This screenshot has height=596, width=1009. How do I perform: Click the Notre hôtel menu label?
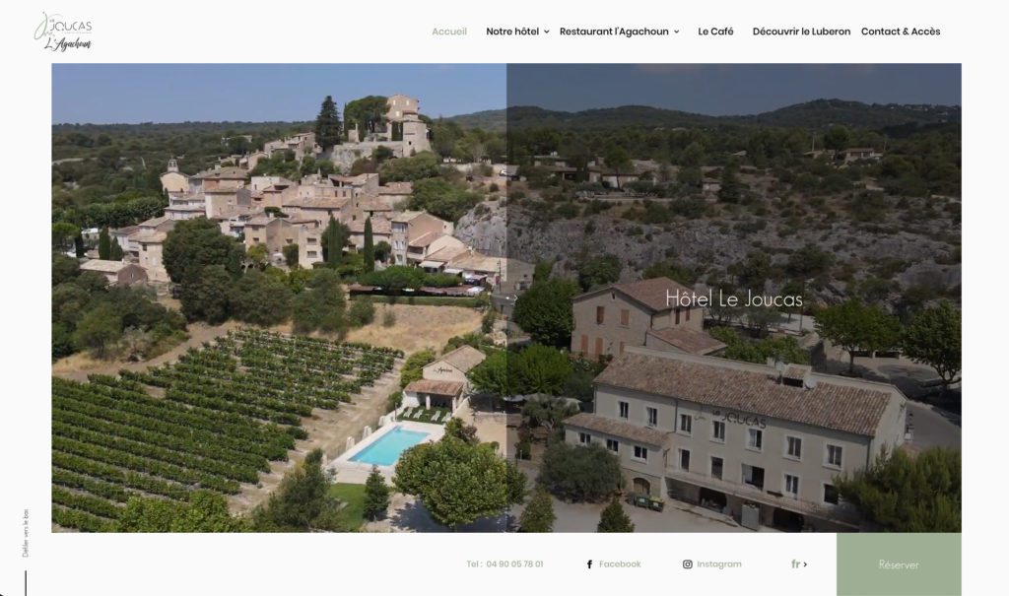512,32
